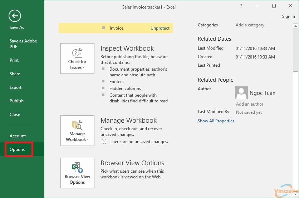
Task: Close the Excel window
Action: (290, 6)
